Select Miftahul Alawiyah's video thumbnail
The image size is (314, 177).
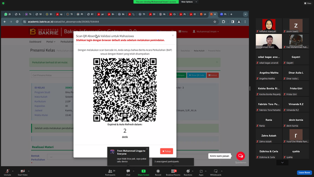pos(269,26)
